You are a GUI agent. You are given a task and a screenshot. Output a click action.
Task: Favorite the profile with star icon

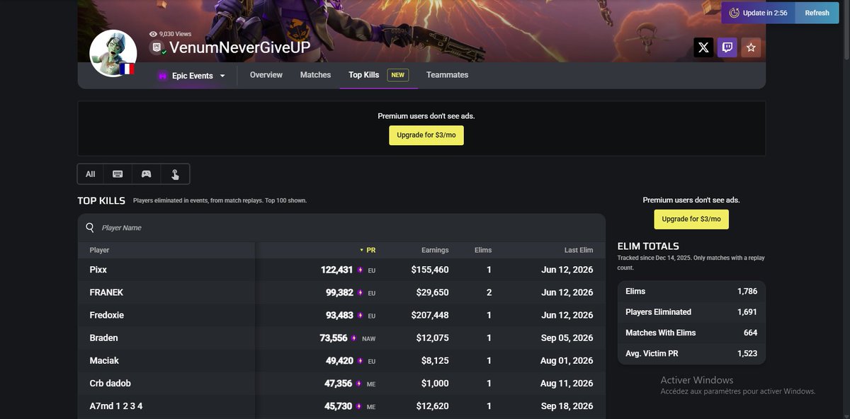[751, 47]
